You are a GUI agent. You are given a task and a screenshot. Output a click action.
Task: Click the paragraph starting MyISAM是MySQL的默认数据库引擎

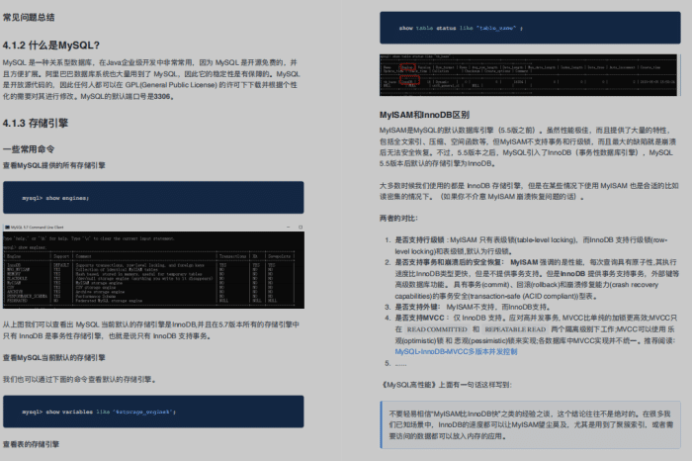(527, 147)
